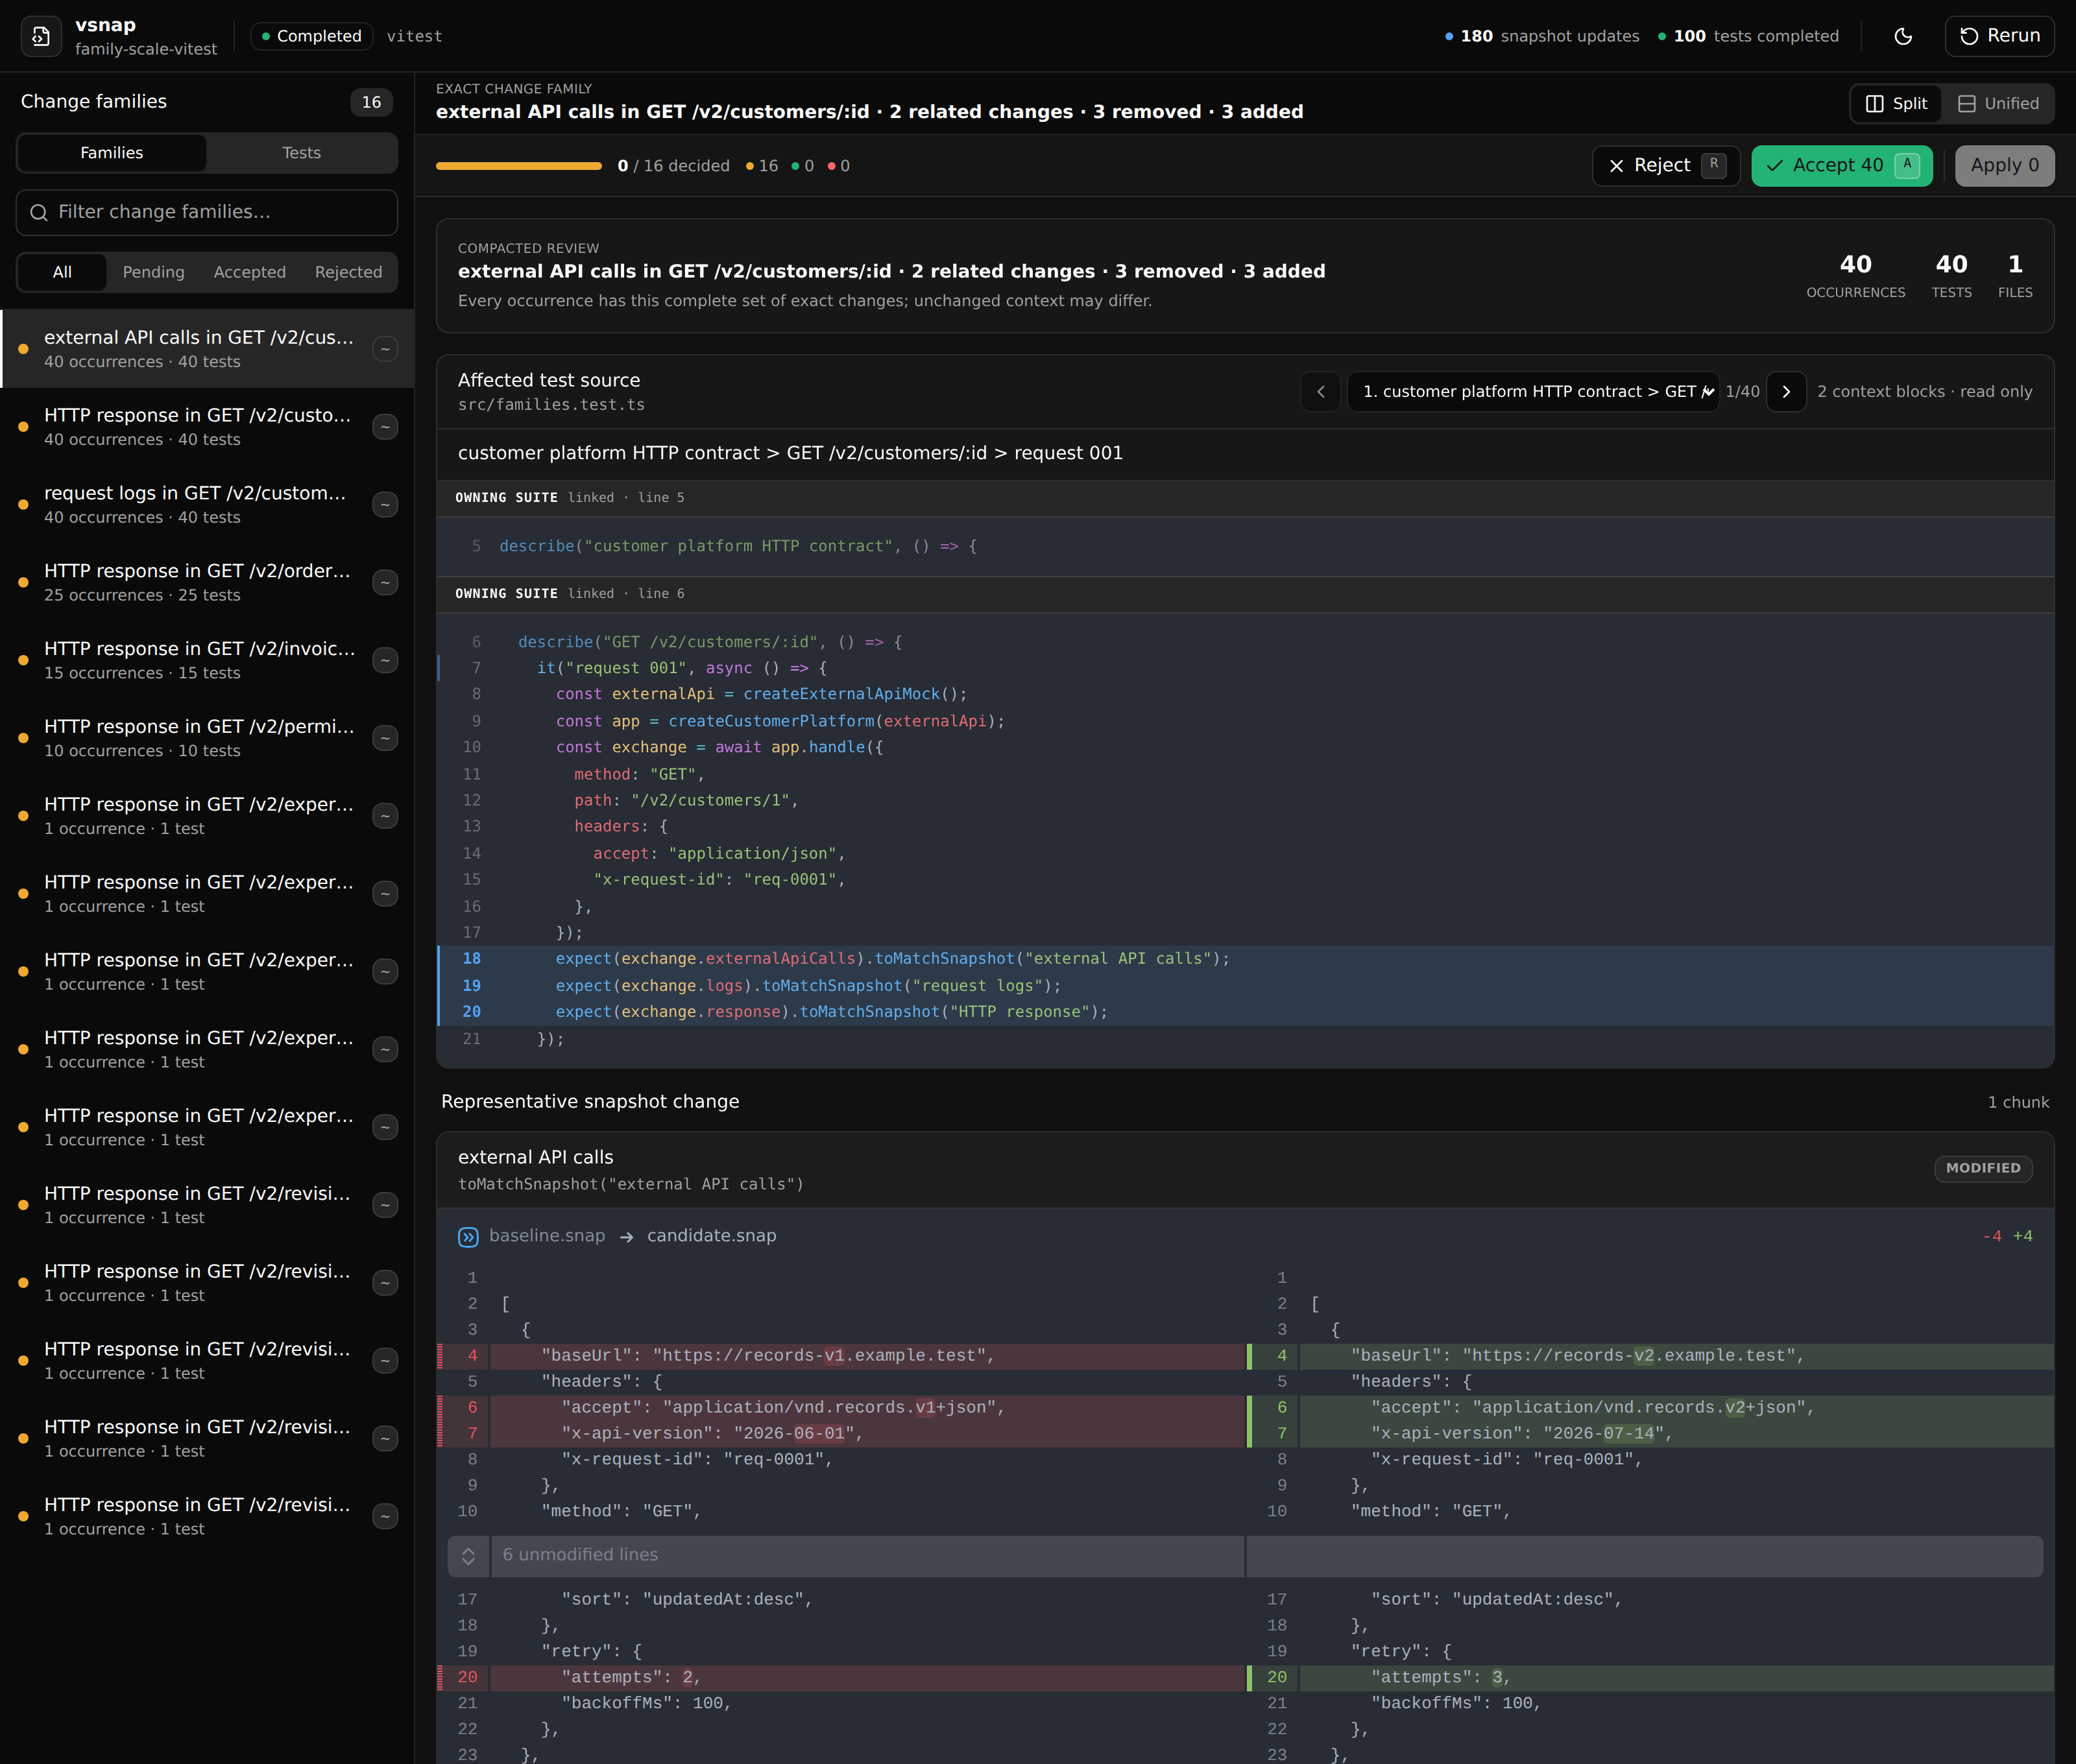Focus the Filter change families field
The width and height of the screenshot is (2076, 1764).
coord(207,212)
